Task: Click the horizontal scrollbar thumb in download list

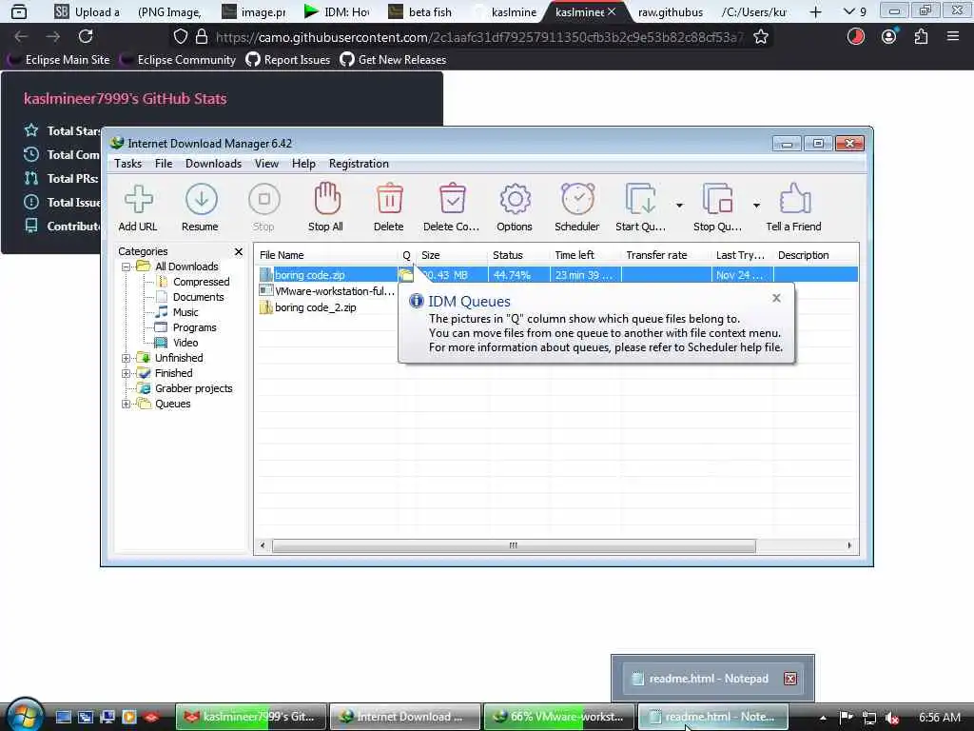Action: (x=514, y=545)
